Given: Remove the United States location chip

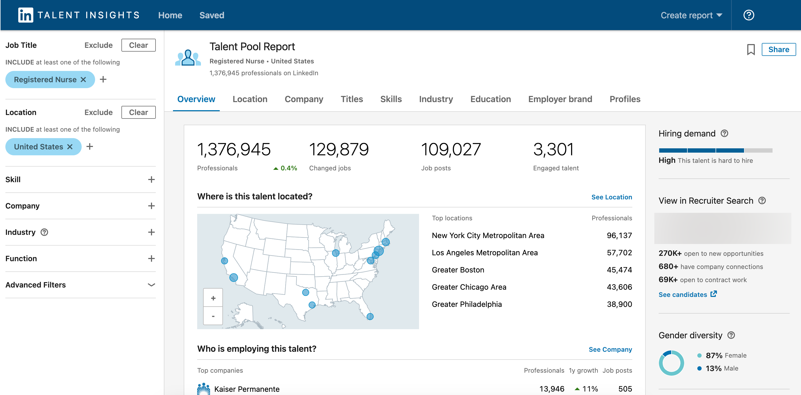Looking at the screenshot, I should [70, 147].
